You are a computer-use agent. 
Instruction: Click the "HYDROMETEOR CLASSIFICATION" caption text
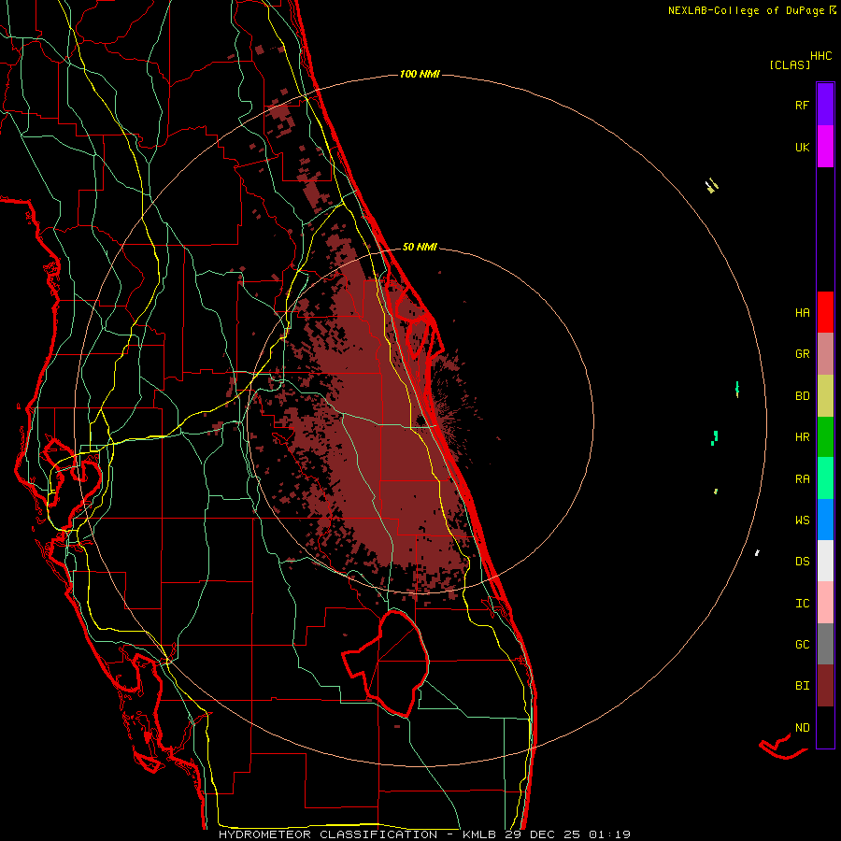pos(328,834)
